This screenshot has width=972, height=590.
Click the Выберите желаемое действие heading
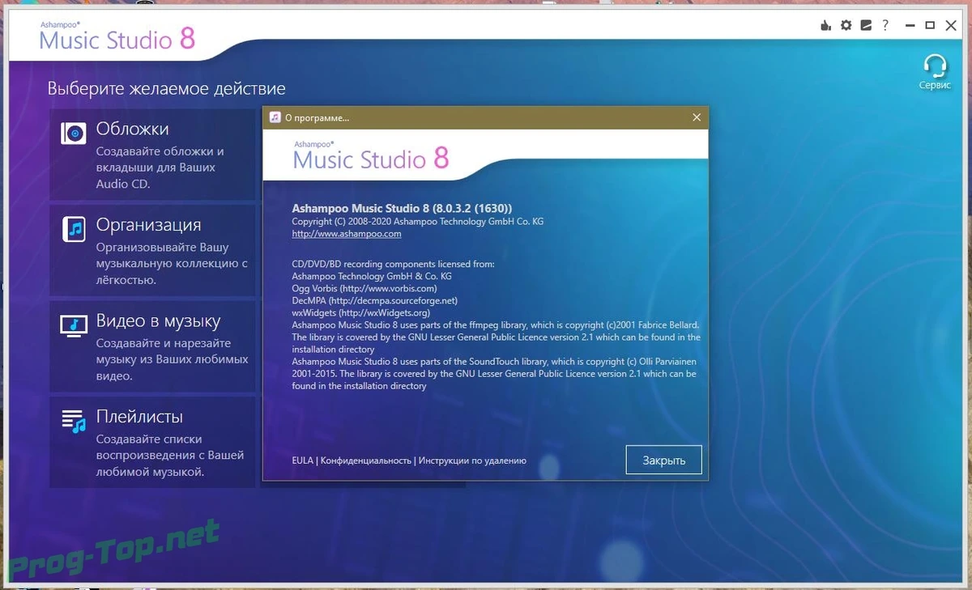(166, 88)
